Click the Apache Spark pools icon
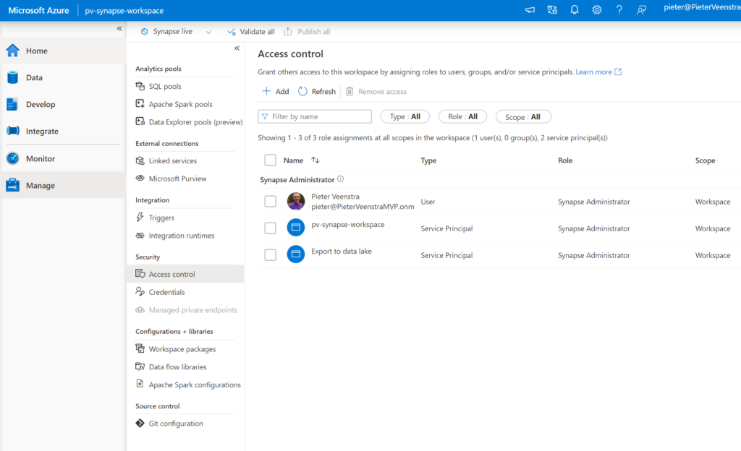741x451 pixels. tap(140, 104)
